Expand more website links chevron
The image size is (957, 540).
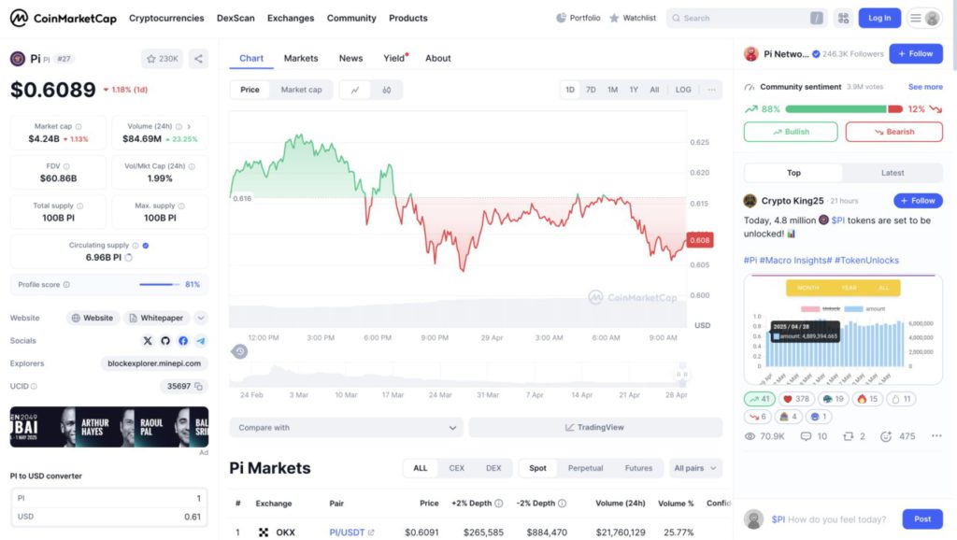(x=201, y=318)
